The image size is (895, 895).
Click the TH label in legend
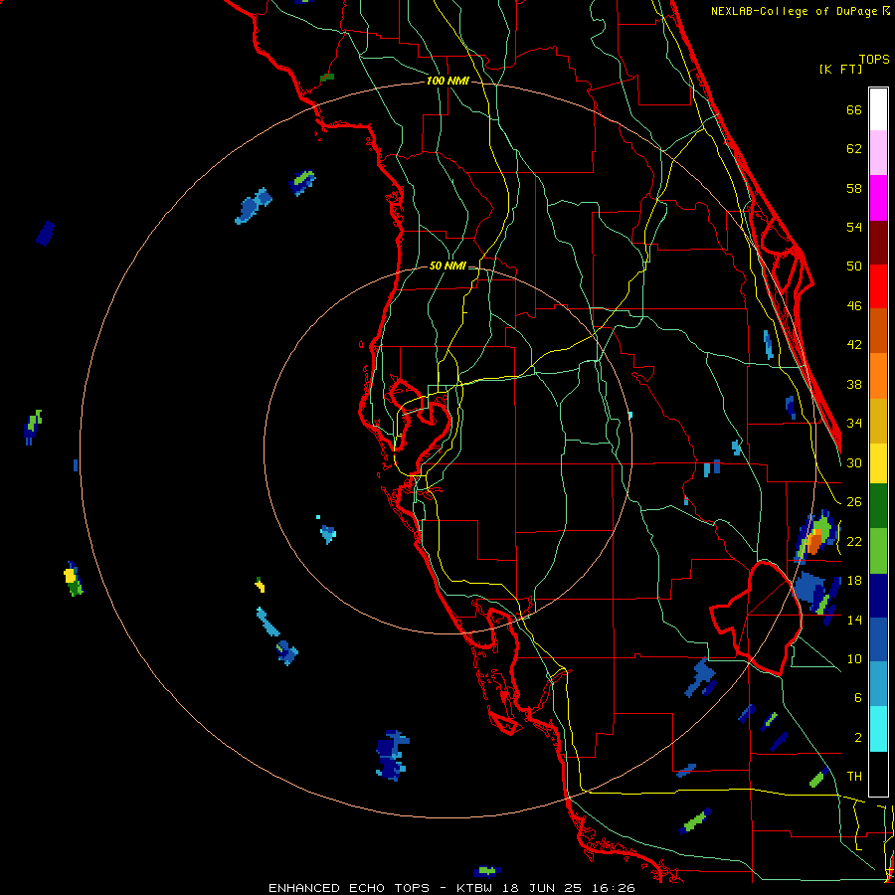pyautogui.click(x=854, y=777)
